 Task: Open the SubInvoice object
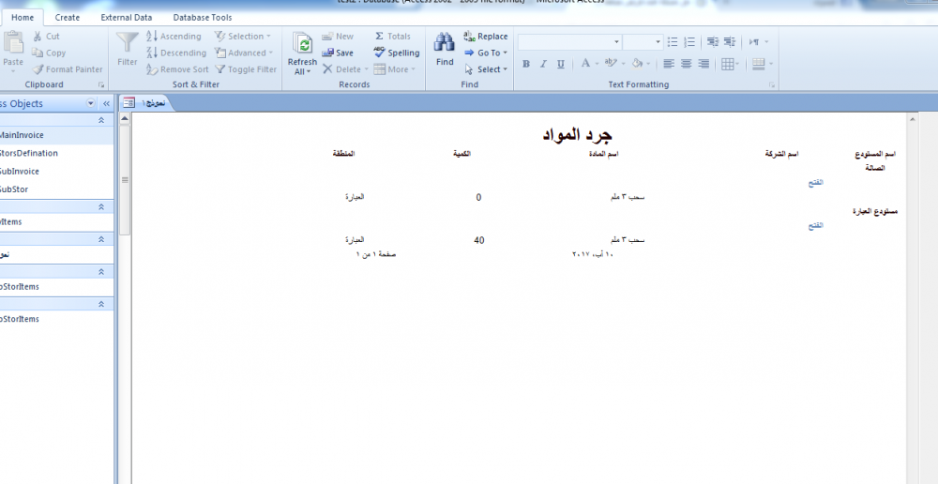[x=56, y=171]
